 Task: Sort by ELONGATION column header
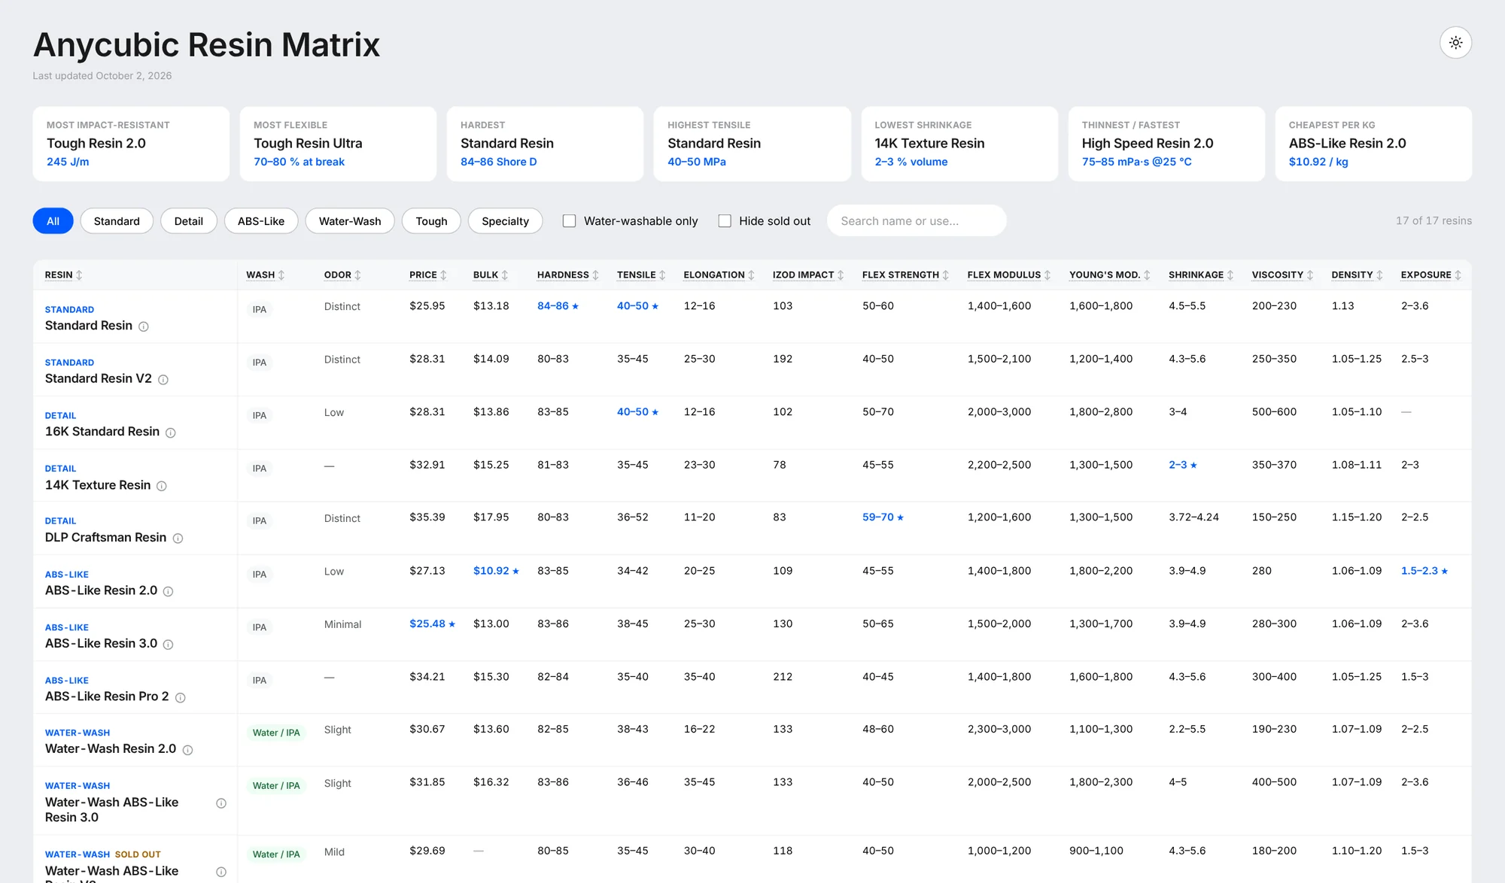(x=719, y=275)
